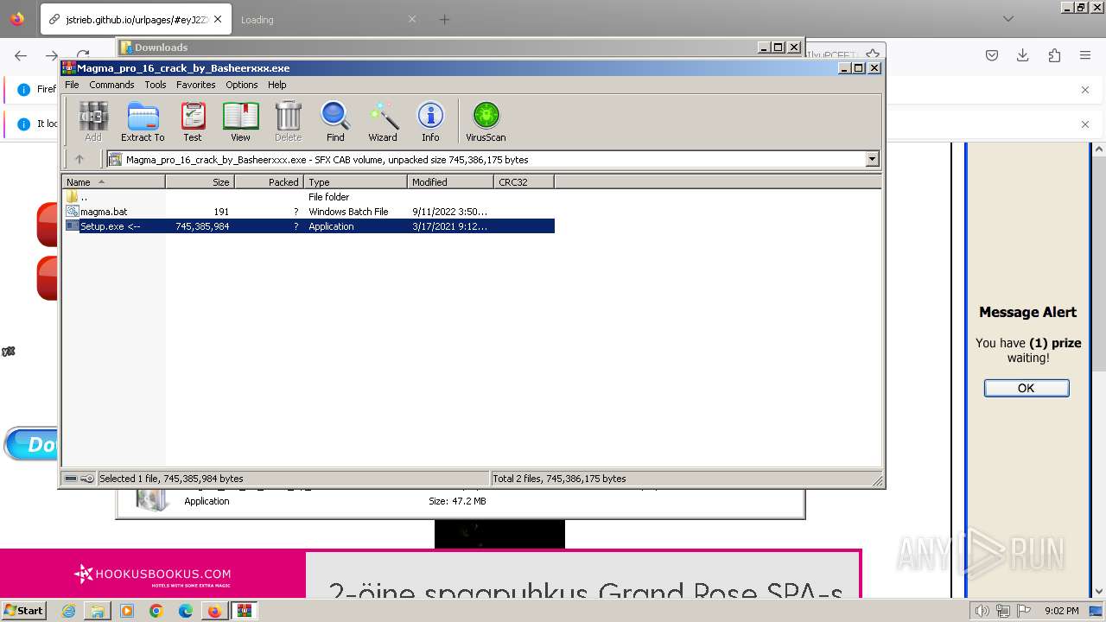
Task: Launch Internet Explorer from the taskbar
Action: tap(69, 611)
